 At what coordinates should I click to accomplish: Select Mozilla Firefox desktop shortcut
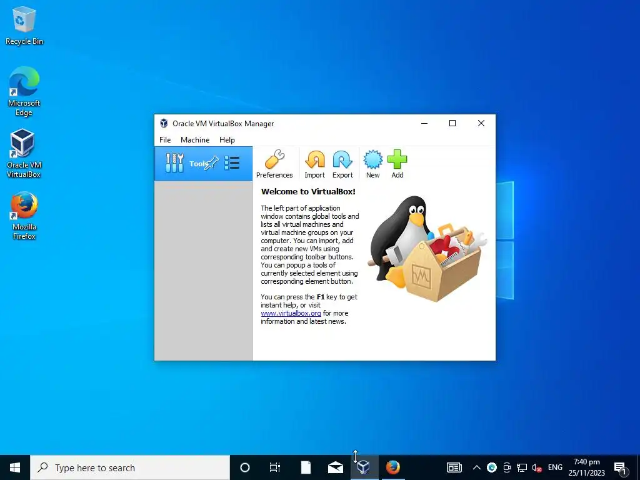coord(24,216)
